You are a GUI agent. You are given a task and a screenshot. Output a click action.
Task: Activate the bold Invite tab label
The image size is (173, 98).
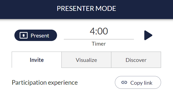click(37, 60)
